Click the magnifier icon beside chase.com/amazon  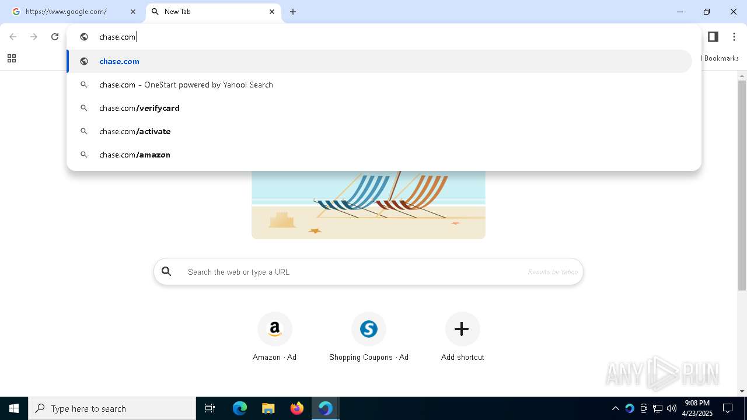[x=84, y=155]
